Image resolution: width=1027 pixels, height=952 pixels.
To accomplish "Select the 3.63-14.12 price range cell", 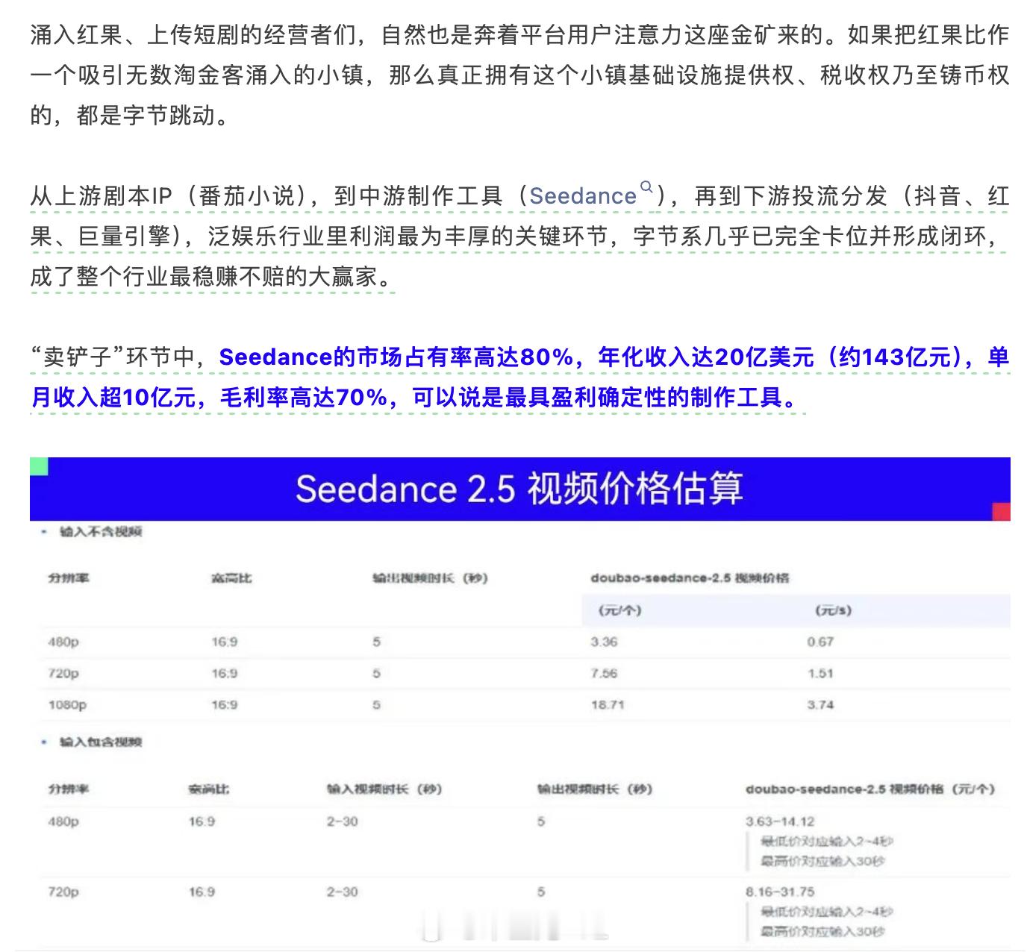I will [780, 821].
